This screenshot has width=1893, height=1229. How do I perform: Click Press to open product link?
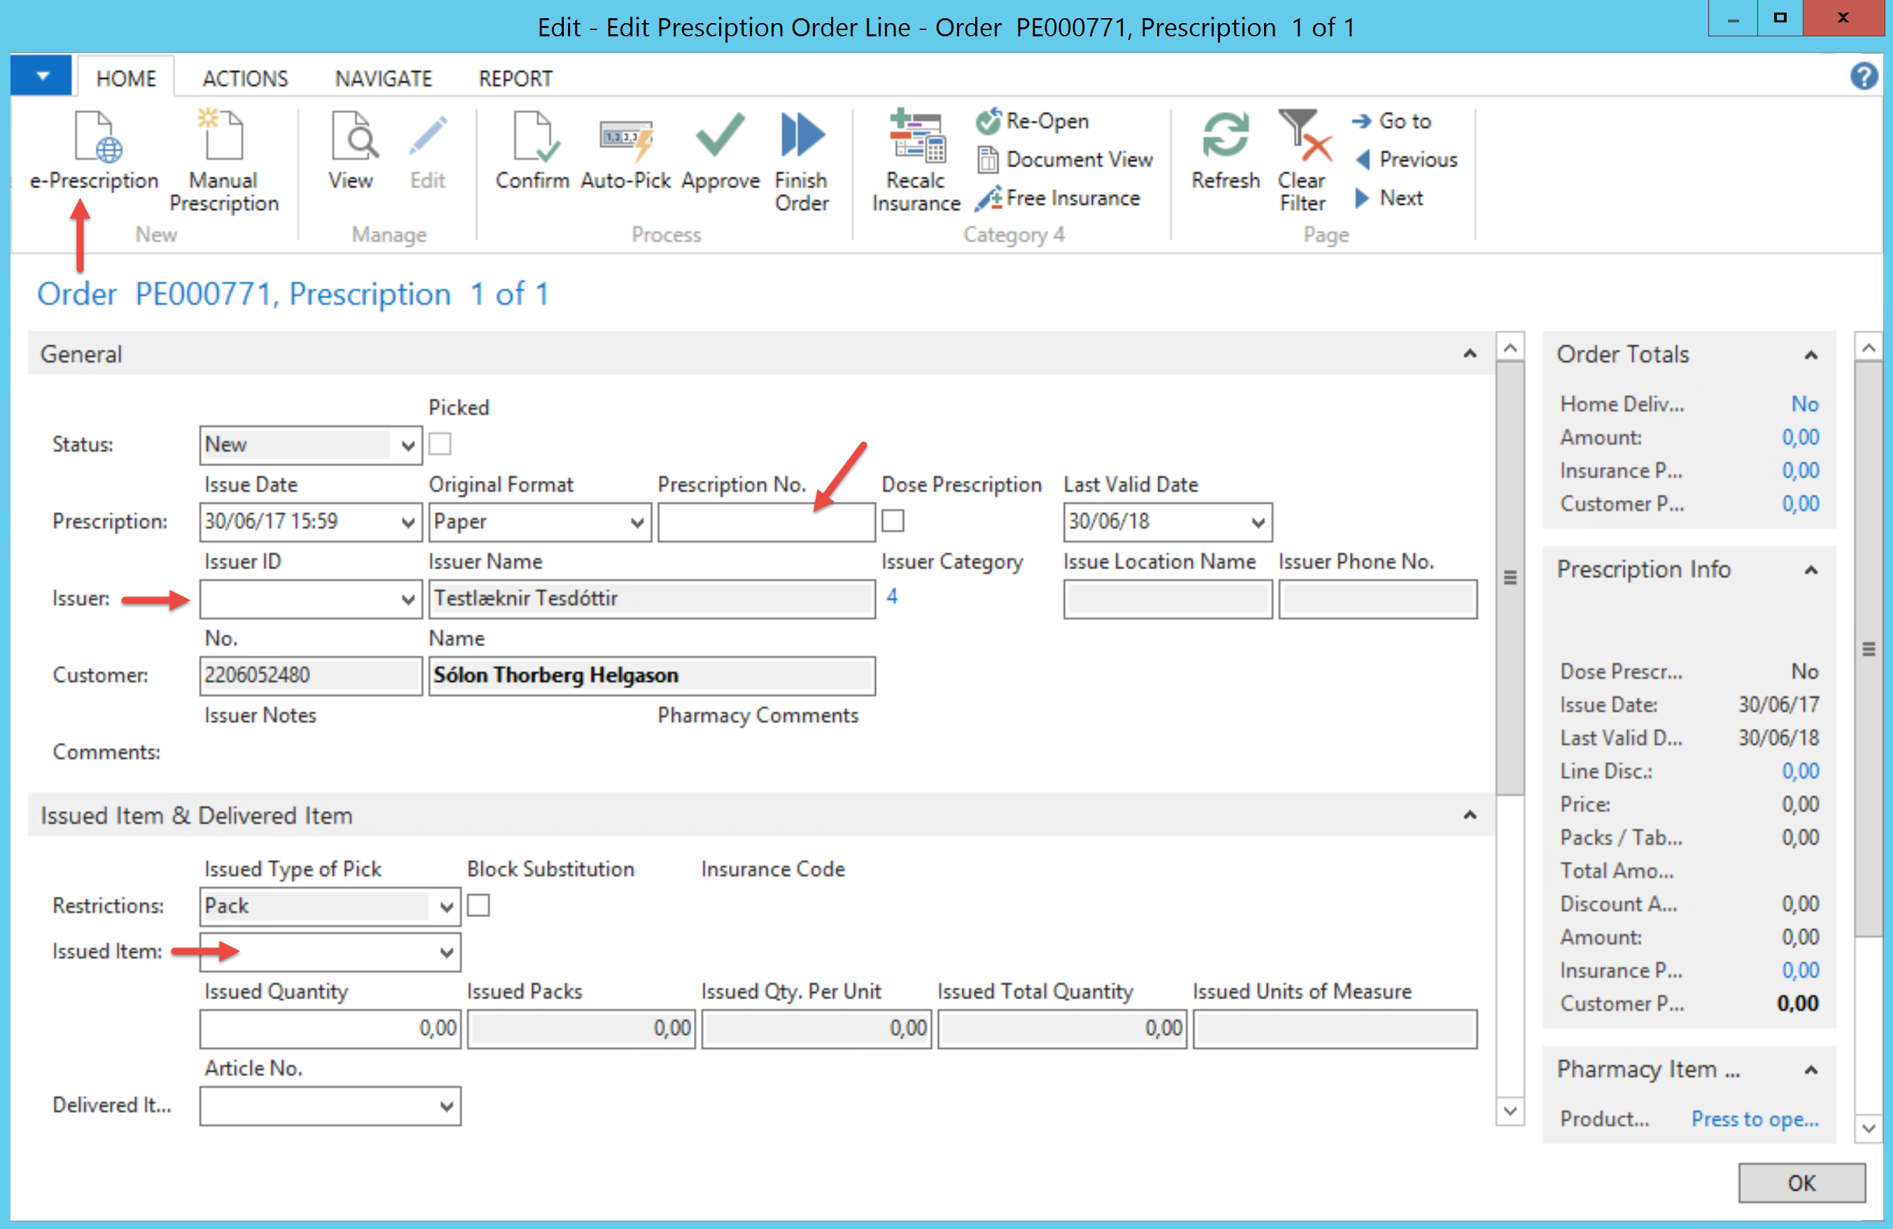pos(1754,1119)
